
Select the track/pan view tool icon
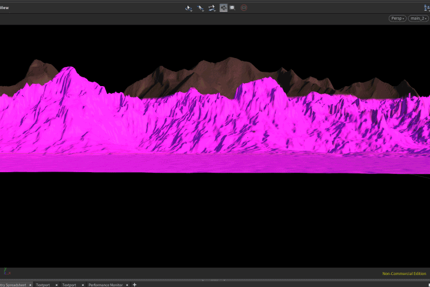click(201, 8)
